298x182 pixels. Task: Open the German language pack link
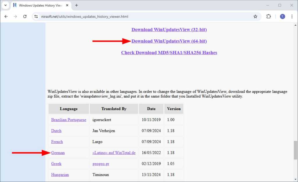pos(58,153)
